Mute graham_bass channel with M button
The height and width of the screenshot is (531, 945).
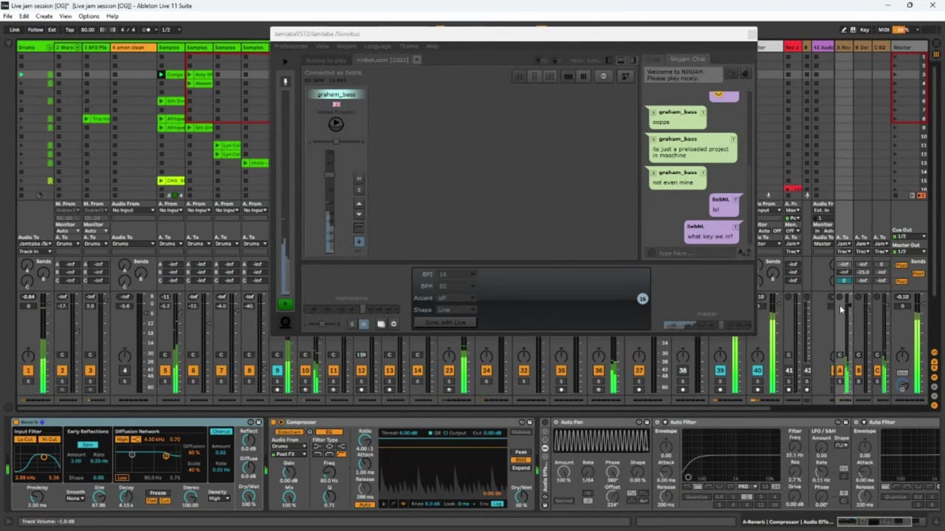(x=359, y=178)
